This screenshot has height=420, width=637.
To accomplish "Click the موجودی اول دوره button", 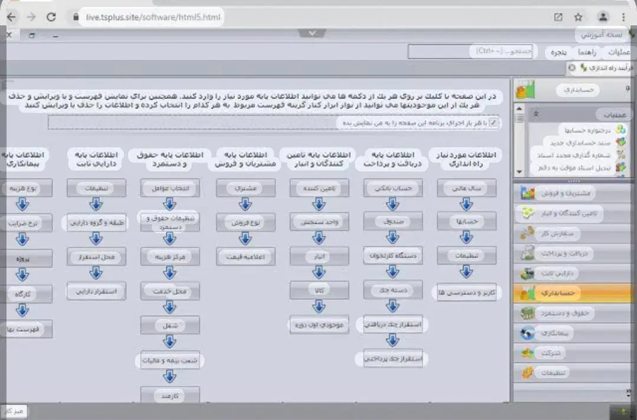I will (319, 325).
